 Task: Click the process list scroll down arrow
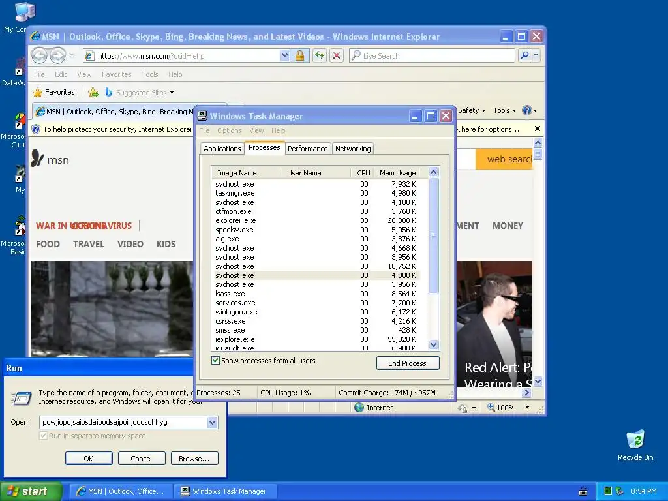pyautogui.click(x=433, y=344)
